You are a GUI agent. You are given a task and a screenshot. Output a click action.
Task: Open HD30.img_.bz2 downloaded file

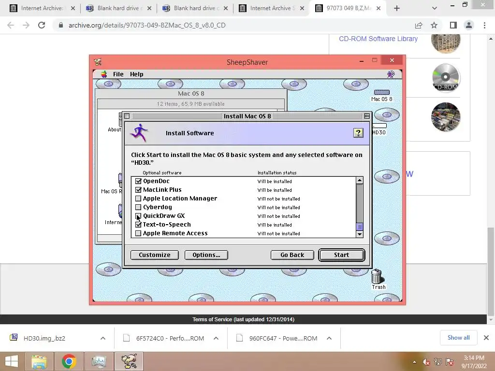pos(44,338)
